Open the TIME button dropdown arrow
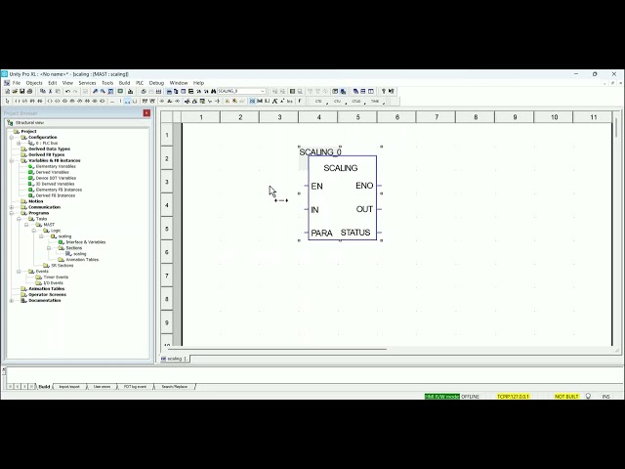The height and width of the screenshot is (469, 625). (384, 104)
